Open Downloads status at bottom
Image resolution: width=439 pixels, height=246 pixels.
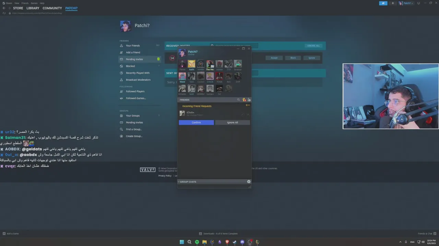218,234
